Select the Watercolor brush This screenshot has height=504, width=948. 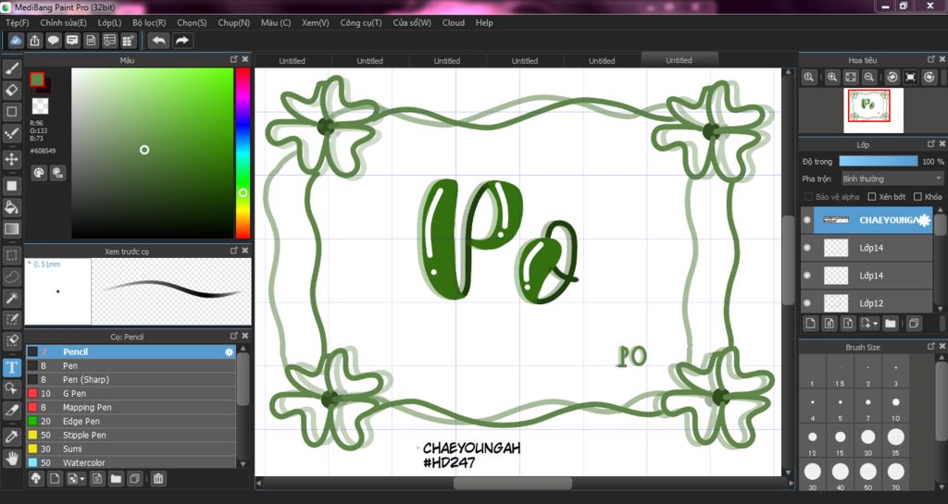pos(131,462)
